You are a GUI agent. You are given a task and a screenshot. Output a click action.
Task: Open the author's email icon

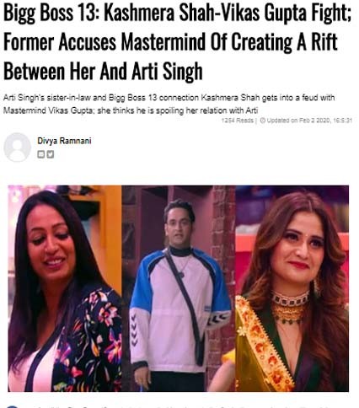(41, 154)
